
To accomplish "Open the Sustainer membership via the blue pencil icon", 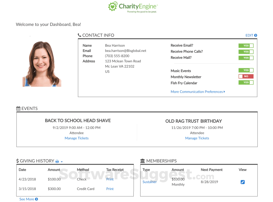I will click(x=243, y=182).
